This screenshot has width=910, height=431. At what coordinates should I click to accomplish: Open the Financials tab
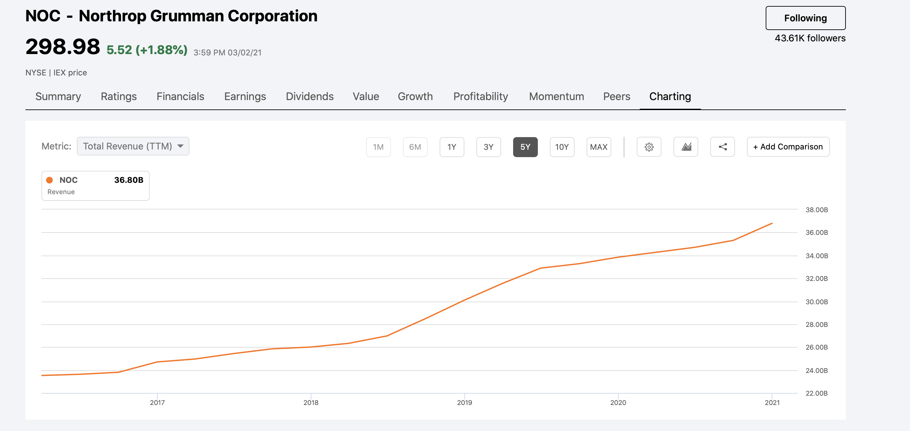(180, 97)
